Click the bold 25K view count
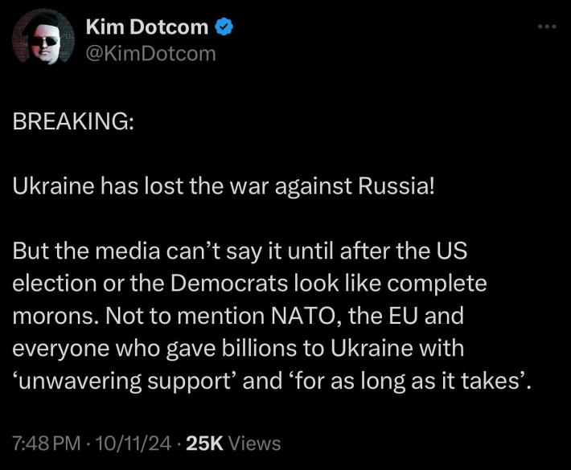 click(204, 443)
